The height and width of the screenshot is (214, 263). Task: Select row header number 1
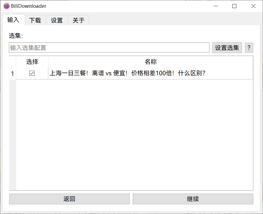tap(12, 73)
